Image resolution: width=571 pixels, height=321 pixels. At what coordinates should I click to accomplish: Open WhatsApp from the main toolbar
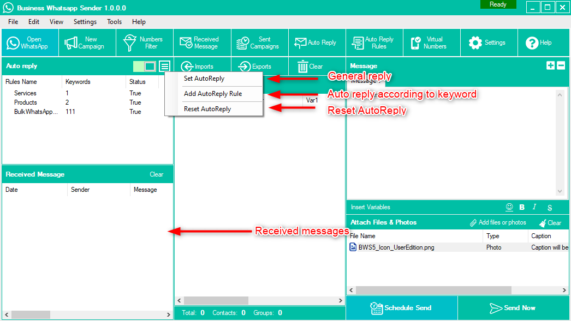pyautogui.click(x=29, y=43)
